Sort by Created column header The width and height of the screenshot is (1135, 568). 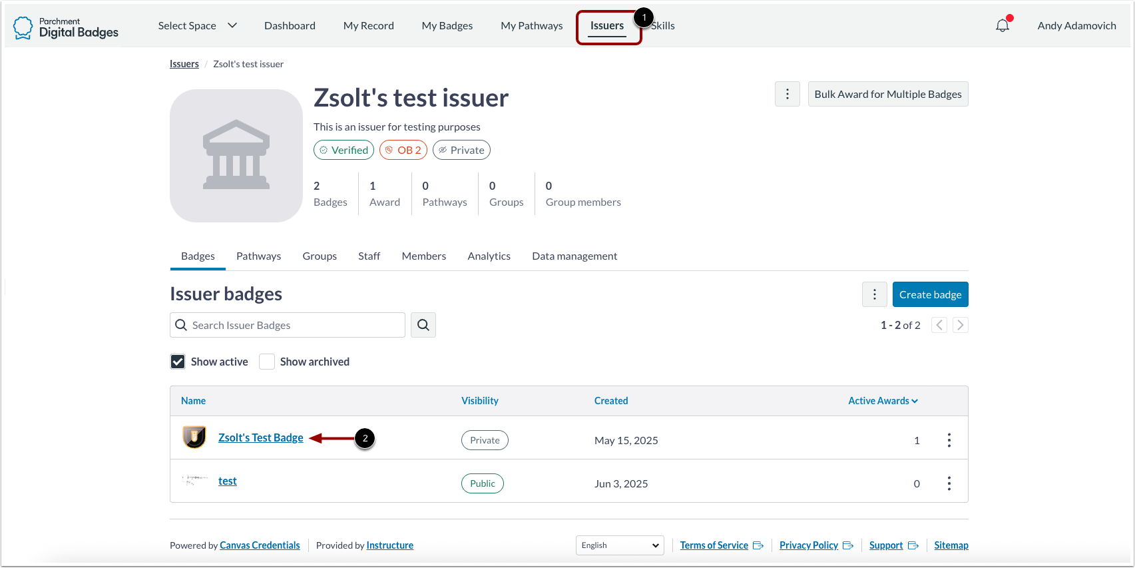point(611,401)
